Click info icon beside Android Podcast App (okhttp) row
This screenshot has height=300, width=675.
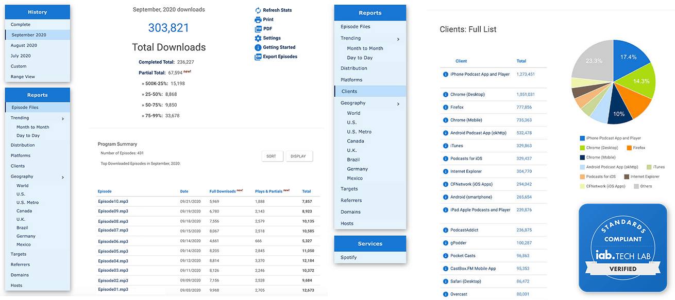(446, 133)
